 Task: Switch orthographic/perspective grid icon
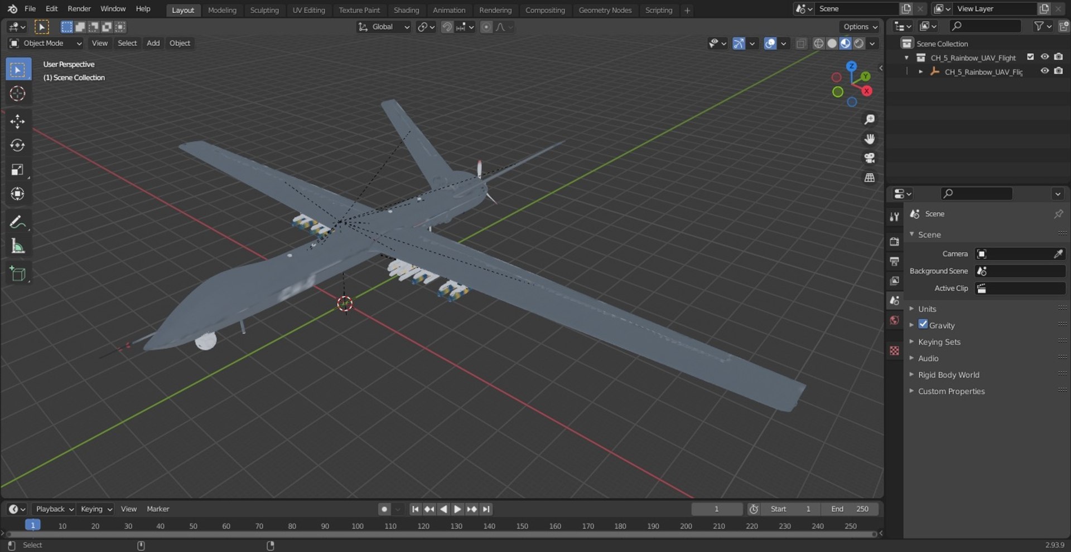point(869,178)
